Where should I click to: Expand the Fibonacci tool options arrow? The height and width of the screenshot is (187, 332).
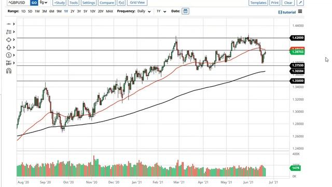pyautogui.click(x=14, y=32)
